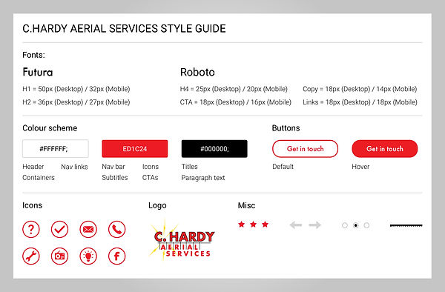
Task: Click the grey left arrow
Action: tap(296, 225)
